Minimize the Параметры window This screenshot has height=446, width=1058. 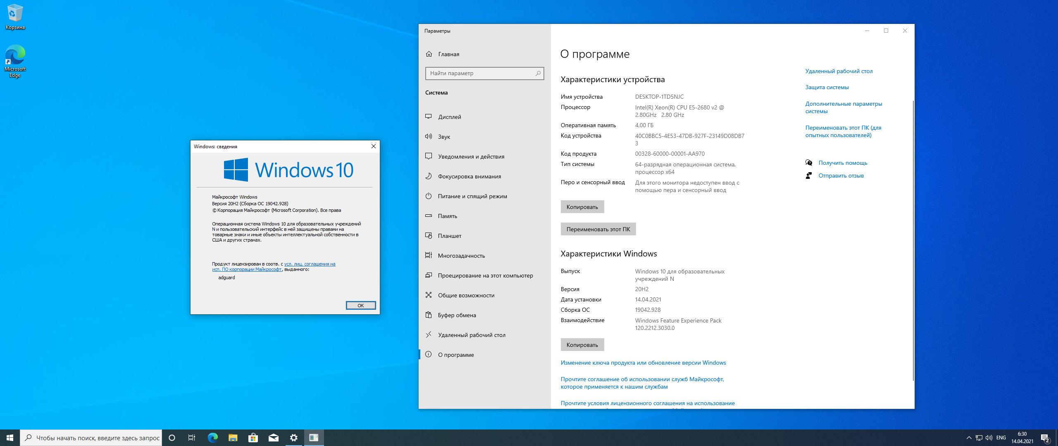[867, 31]
